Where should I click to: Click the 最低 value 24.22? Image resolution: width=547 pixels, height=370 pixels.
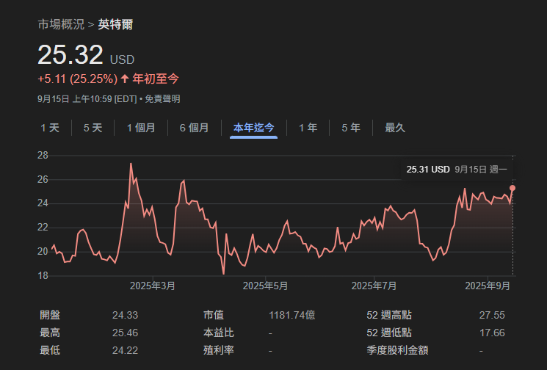click(126, 350)
